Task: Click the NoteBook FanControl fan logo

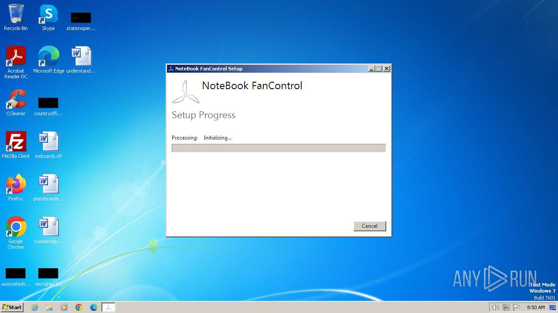Action: (186, 92)
